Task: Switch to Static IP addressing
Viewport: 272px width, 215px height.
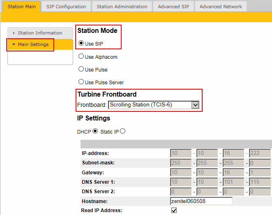Action: click(x=122, y=132)
